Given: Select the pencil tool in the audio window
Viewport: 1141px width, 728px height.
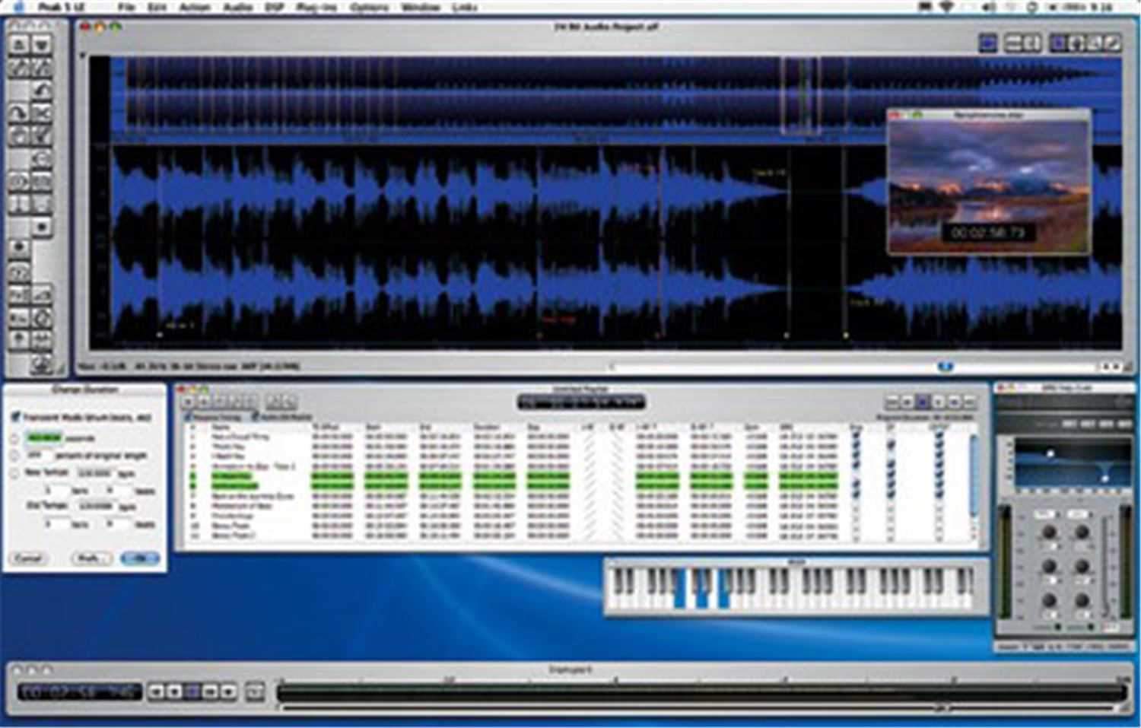Looking at the screenshot, I should (x=1112, y=43).
